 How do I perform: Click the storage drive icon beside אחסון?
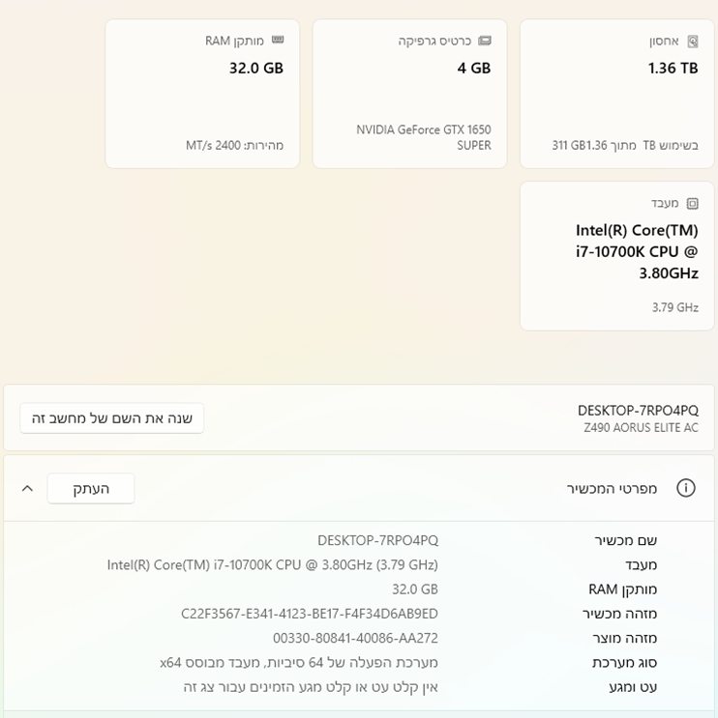point(692,42)
